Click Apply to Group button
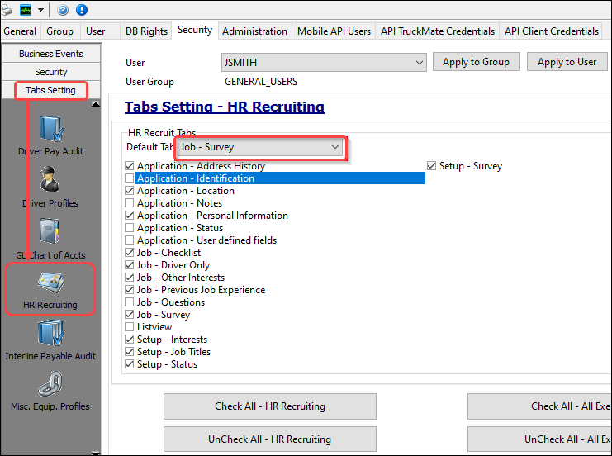The image size is (612, 456). (477, 62)
